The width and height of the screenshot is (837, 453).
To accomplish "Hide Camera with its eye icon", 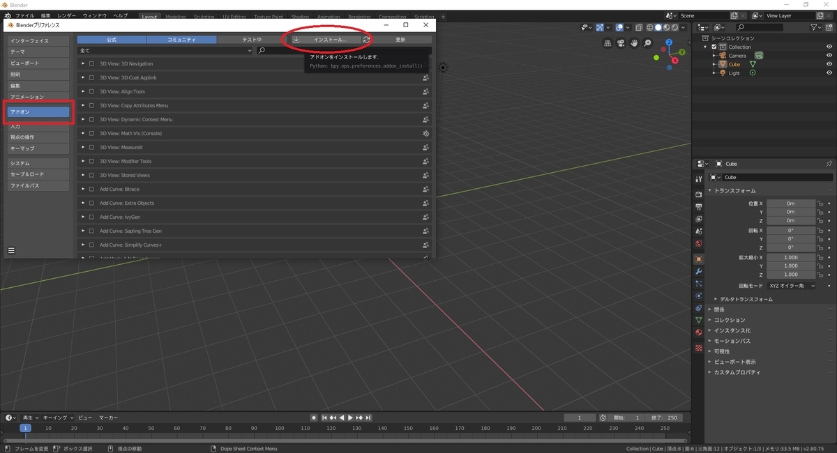I will [x=829, y=55].
